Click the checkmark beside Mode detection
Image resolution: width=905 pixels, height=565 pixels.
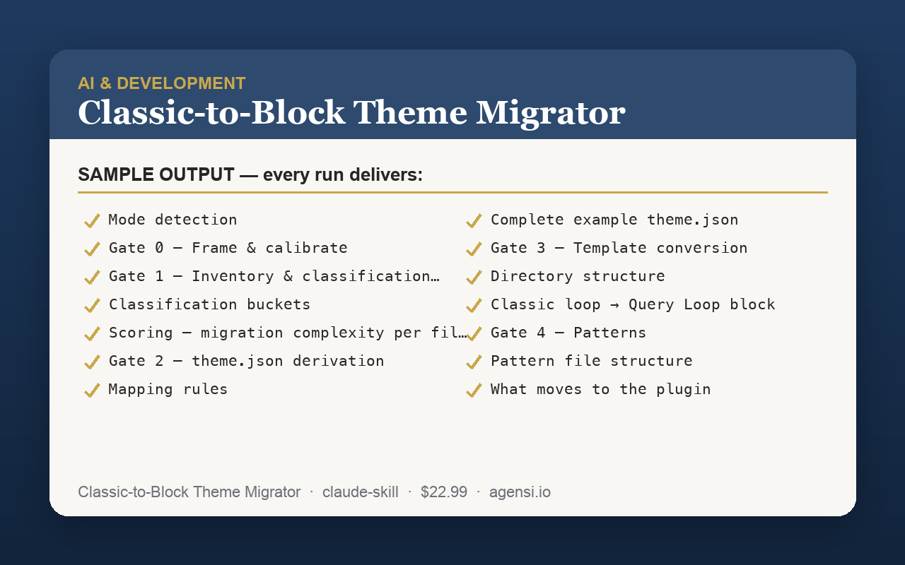[92, 221]
